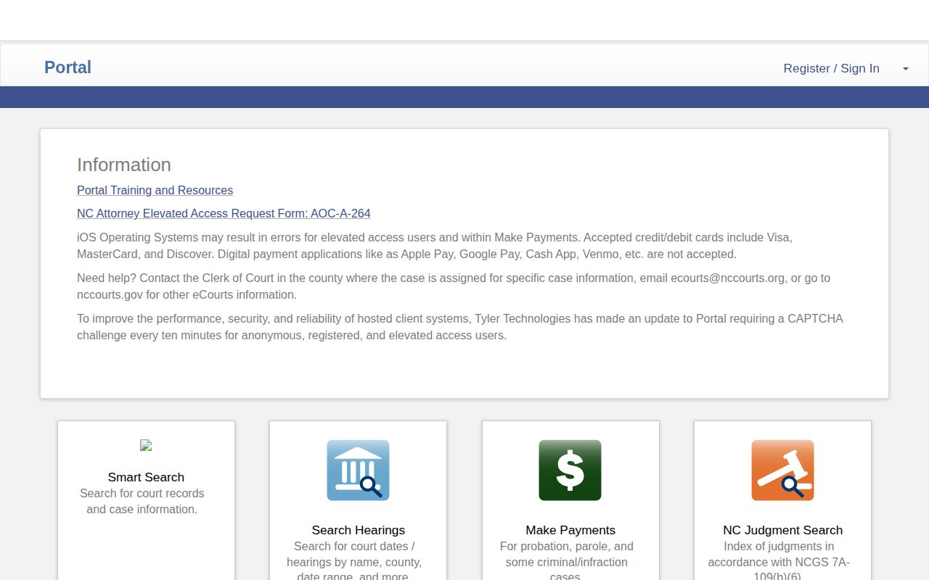This screenshot has height=580, width=929.
Task: Click the CAPTCHA challenge update paragraph
Action: tap(460, 327)
